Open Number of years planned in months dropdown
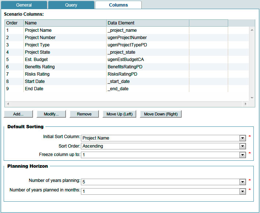This screenshot has height=213, width=260. coord(242,191)
